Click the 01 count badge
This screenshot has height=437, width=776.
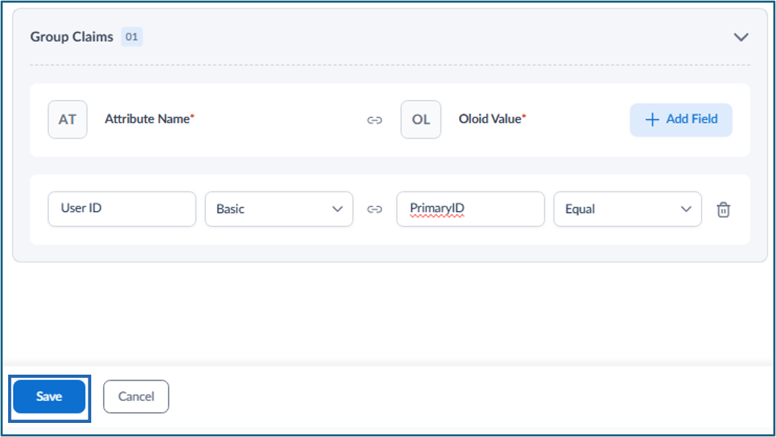[x=131, y=37]
